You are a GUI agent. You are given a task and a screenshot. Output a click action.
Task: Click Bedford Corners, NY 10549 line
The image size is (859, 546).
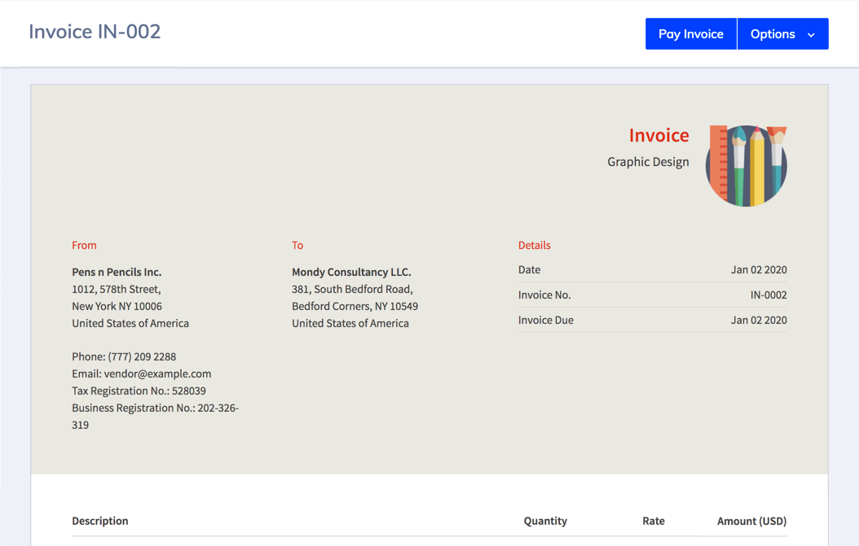point(355,307)
